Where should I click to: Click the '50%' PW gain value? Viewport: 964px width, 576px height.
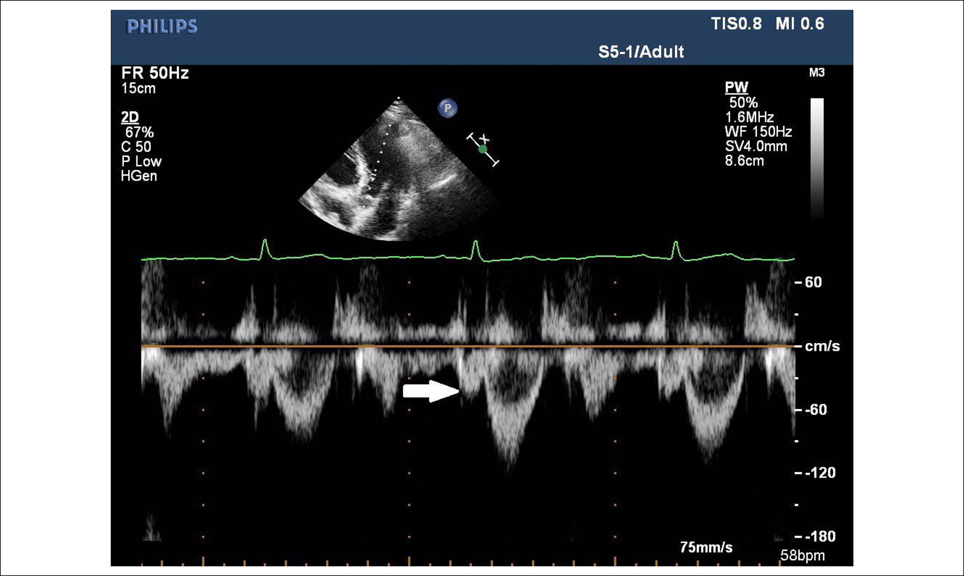pyautogui.click(x=743, y=102)
